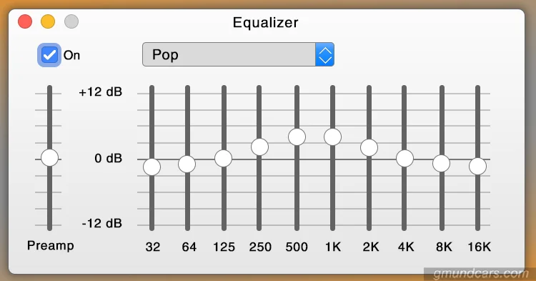This screenshot has height=281, width=536.
Task: Click the 8K band slider knob
Action: [442, 164]
